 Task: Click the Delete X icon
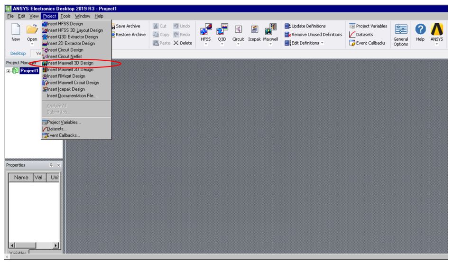(x=176, y=43)
